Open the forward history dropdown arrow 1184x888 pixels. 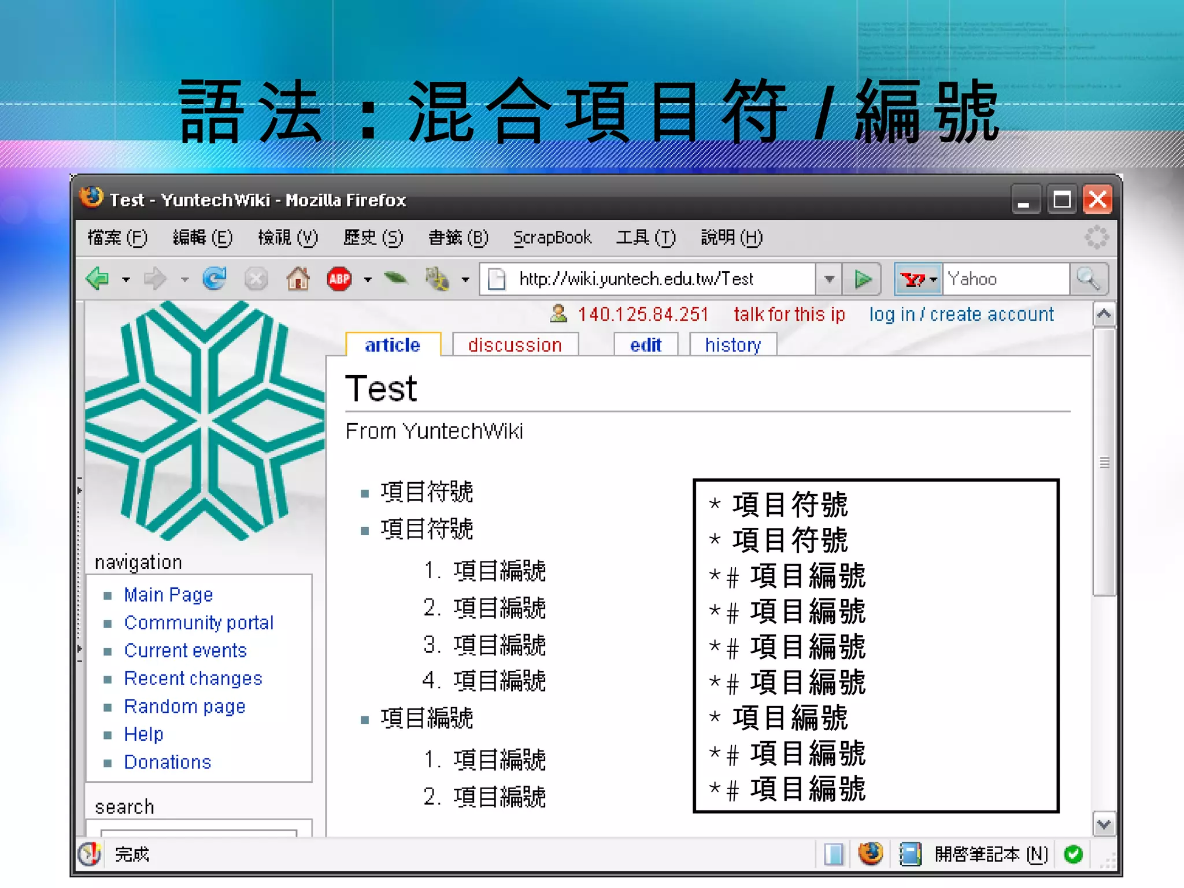pyautogui.click(x=184, y=280)
